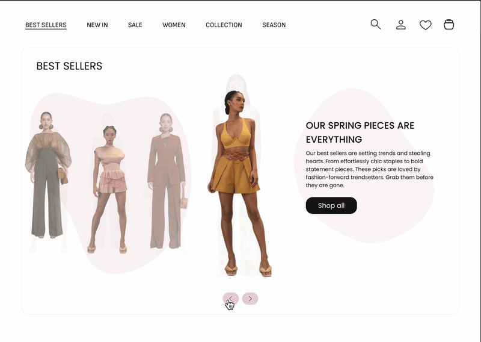Open the wishlist heart icon
The width and height of the screenshot is (481, 342).
pos(425,25)
